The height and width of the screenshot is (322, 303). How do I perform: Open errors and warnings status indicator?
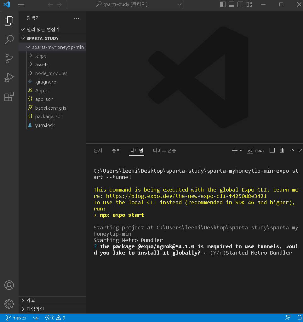[x=55, y=318]
